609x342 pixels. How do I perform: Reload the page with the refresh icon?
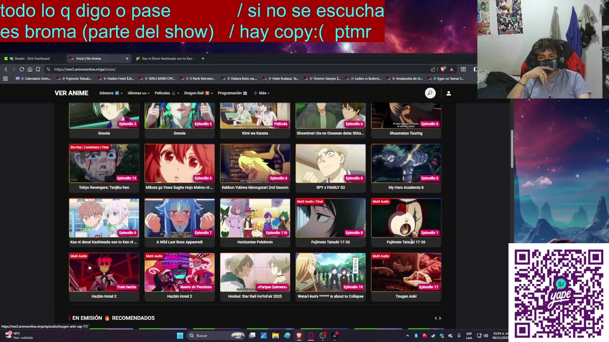click(x=22, y=69)
